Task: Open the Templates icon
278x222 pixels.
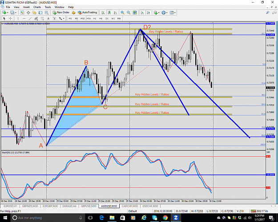Action: tap(171, 12)
